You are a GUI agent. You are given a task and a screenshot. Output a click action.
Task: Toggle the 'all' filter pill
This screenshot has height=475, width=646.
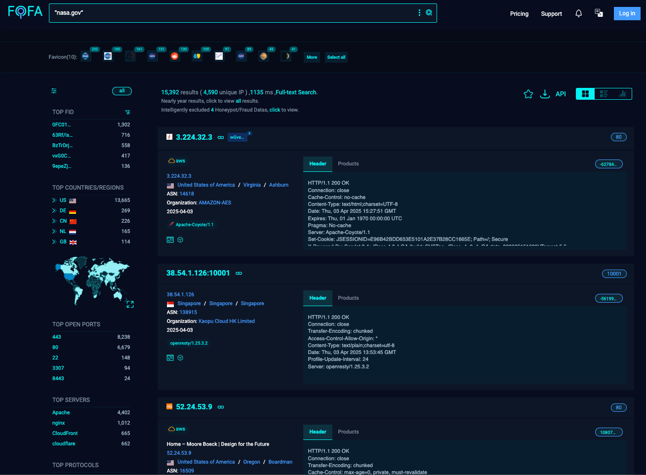pos(121,91)
